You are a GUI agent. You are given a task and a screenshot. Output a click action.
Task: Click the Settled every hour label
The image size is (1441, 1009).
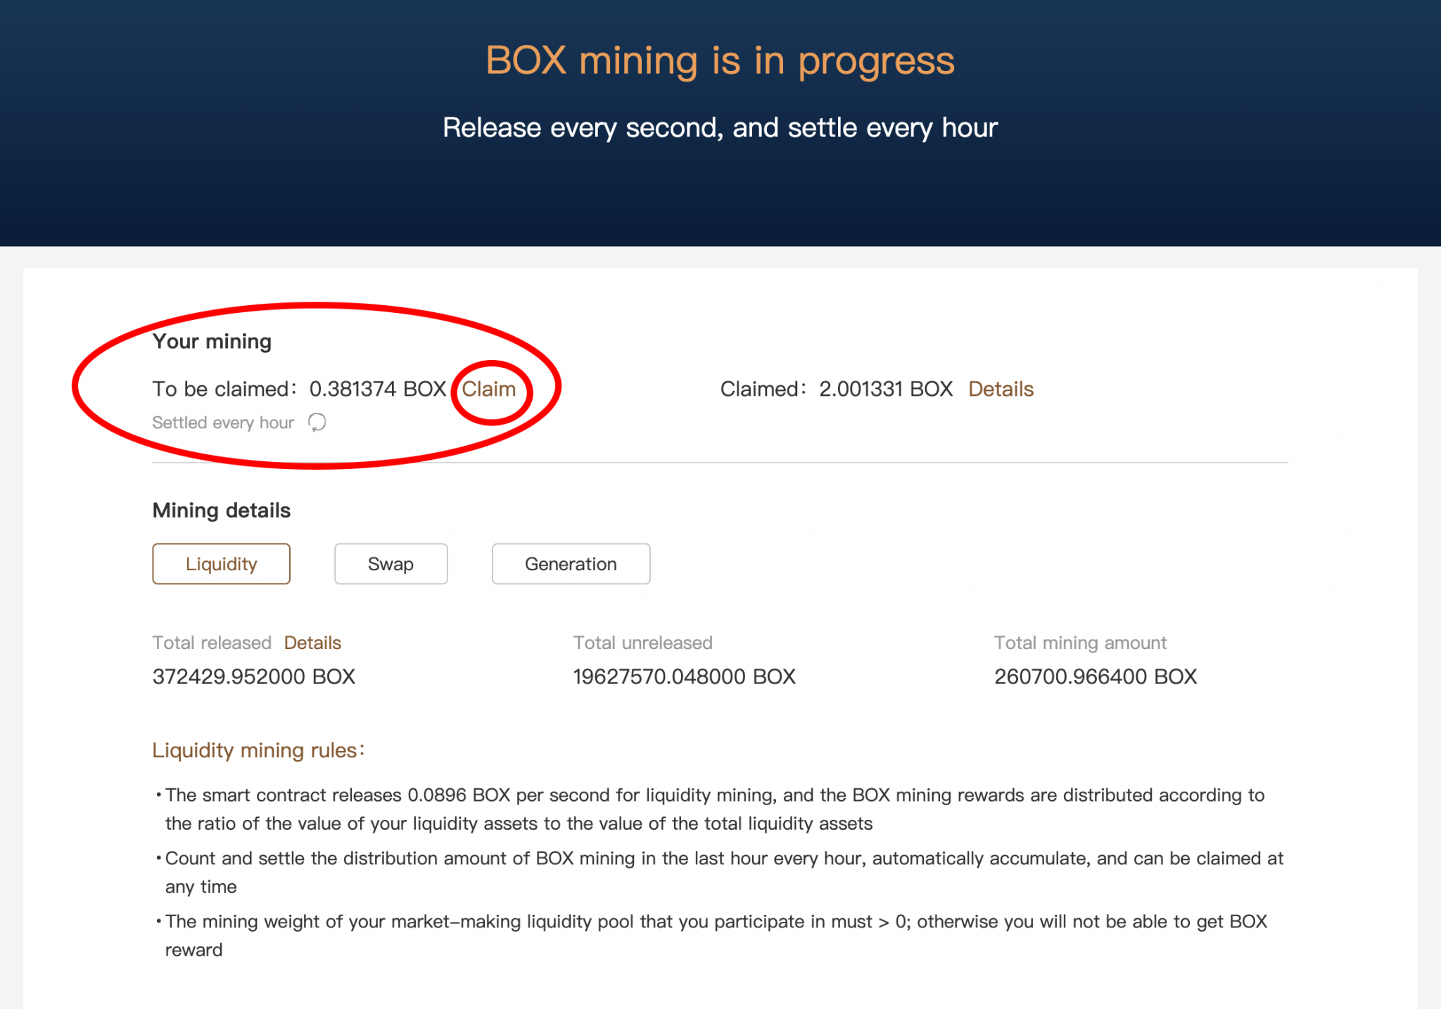pyautogui.click(x=223, y=423)
